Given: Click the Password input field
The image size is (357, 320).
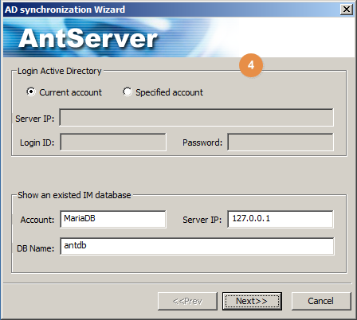Looking at the screenshot, I should [x=280, y=142].
